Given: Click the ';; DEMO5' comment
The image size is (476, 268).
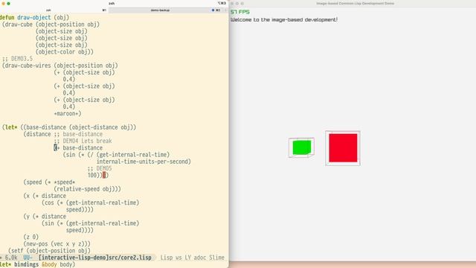Looking at the screenshot, I should [x=99, y=168].
